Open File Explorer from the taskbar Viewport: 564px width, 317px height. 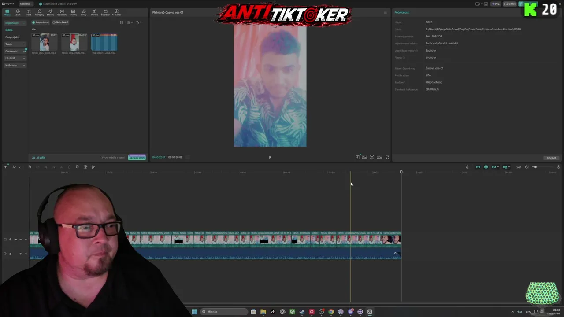[263, 312]
